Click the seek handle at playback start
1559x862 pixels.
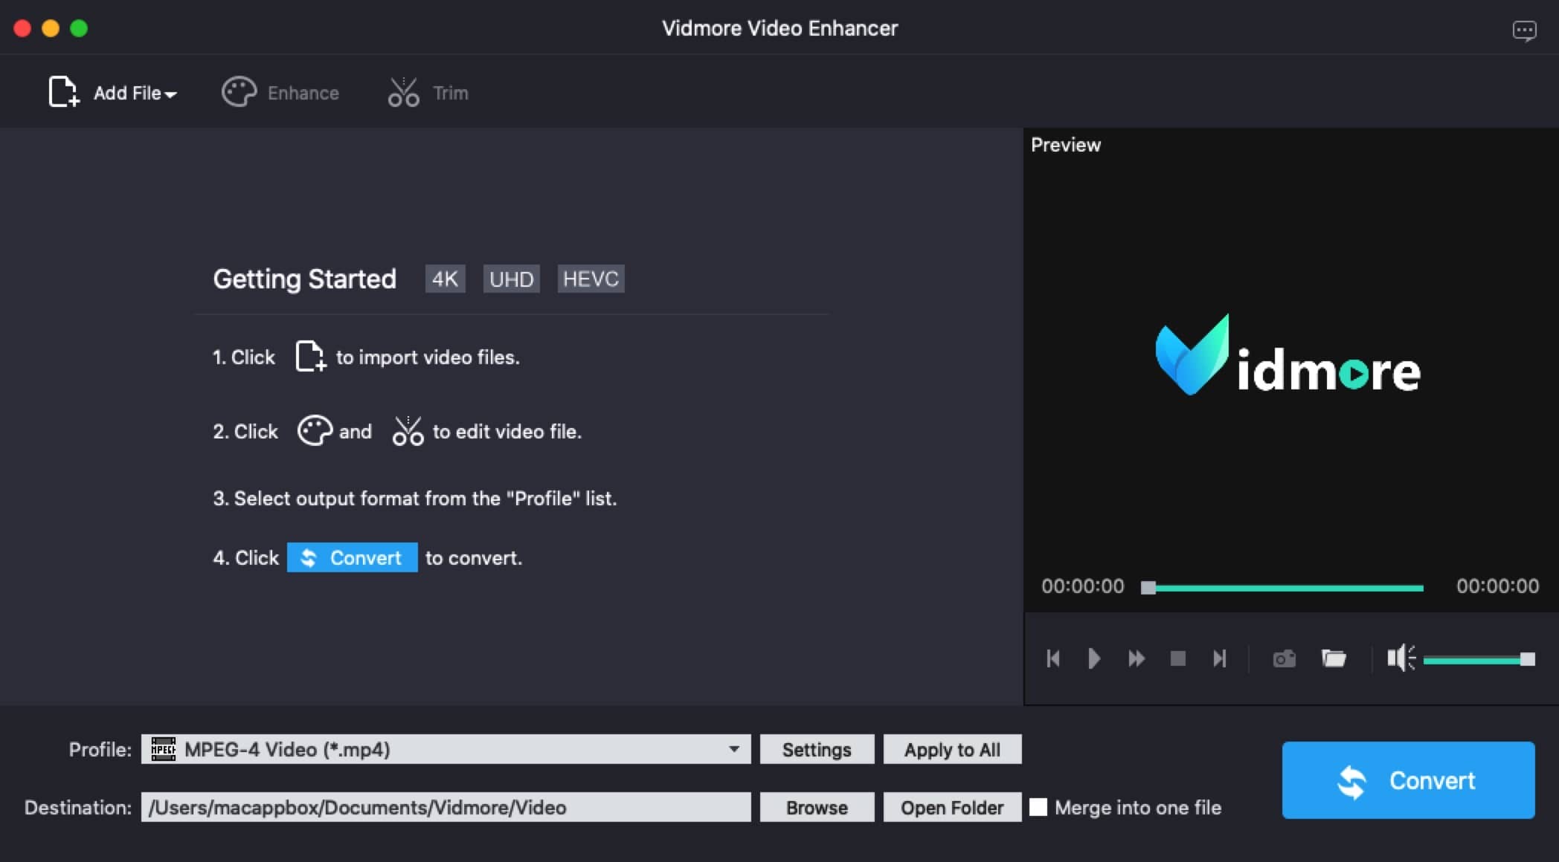pyautogui.click(x=1148, y=588)
